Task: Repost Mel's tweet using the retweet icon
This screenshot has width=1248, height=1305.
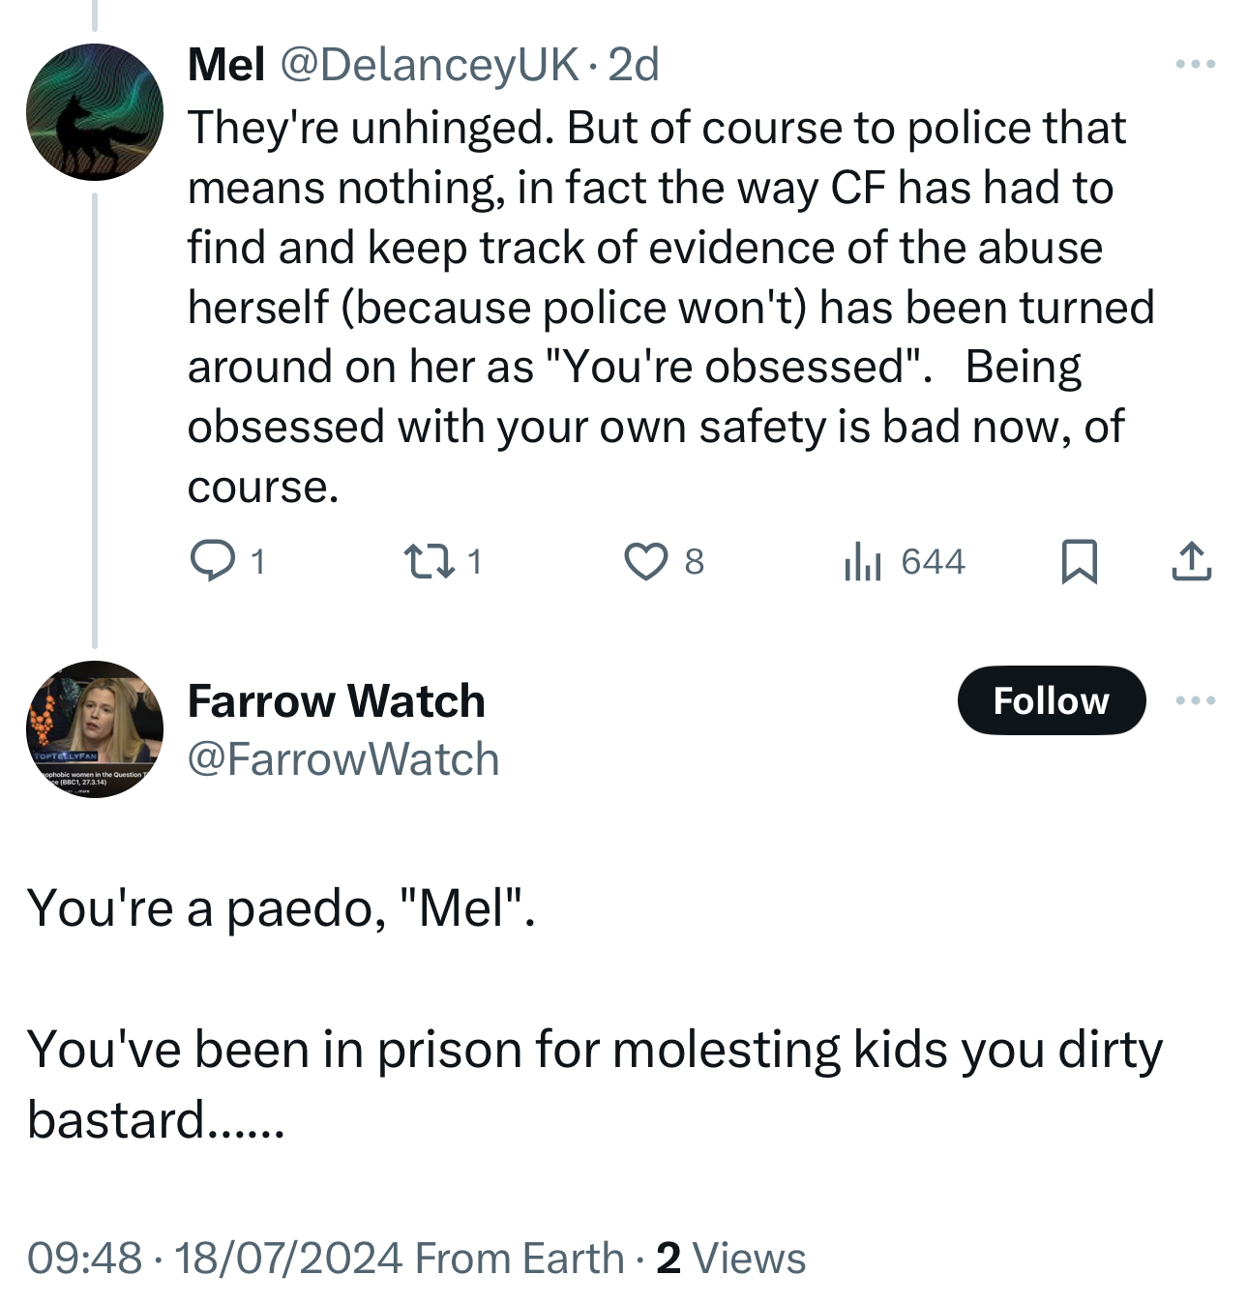Action: pyautogui.click(x=429, y=561)
